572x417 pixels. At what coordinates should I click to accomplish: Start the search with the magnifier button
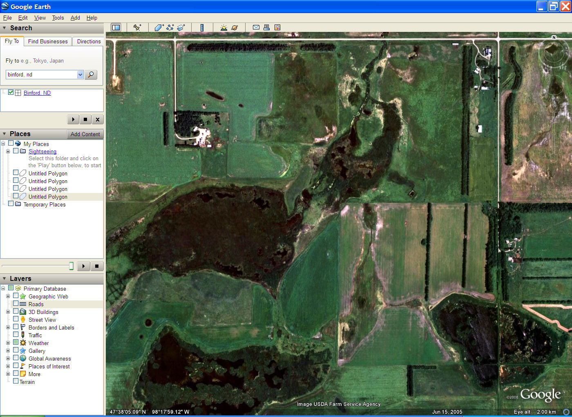[x=91, y=74]
